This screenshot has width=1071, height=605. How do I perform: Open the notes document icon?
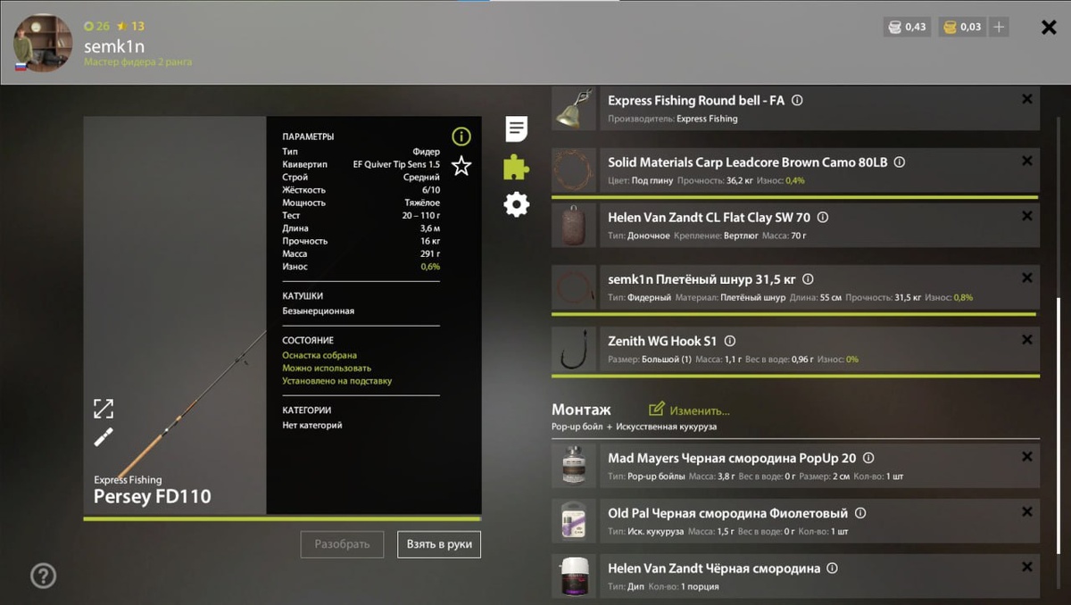pos(516,128)
